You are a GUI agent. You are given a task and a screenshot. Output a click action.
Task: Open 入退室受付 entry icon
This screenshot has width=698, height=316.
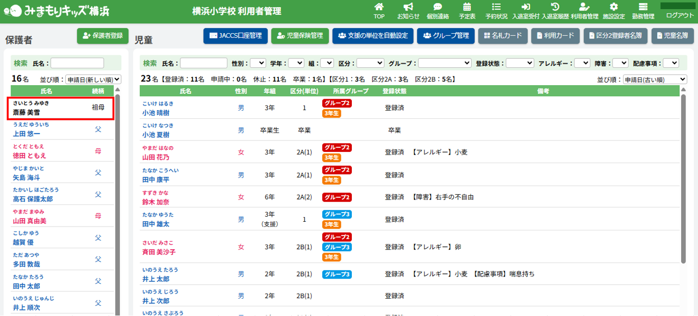[x=525, y=7]
